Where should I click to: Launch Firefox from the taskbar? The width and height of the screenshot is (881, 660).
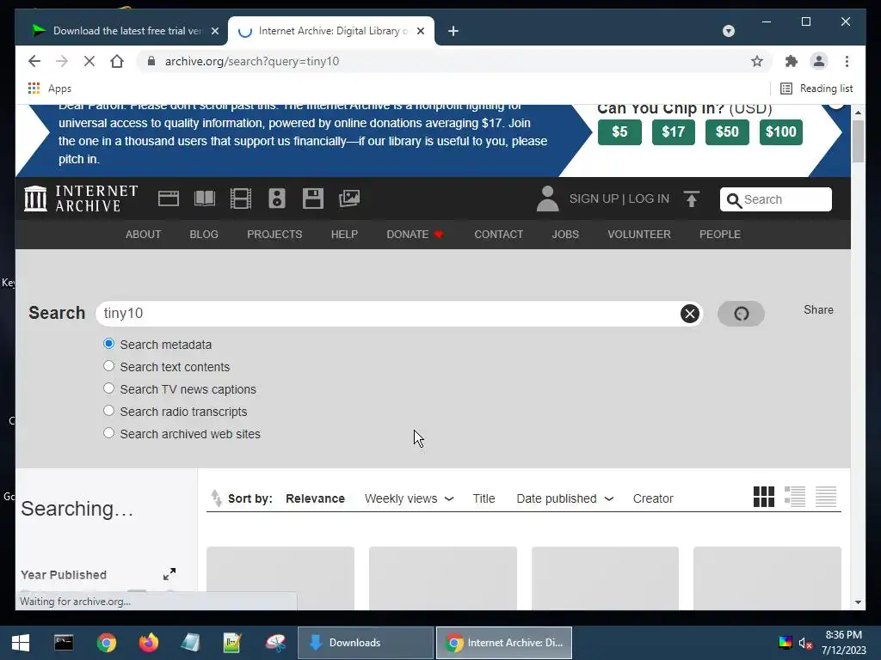pyautogui.click(x=148, y=643)
